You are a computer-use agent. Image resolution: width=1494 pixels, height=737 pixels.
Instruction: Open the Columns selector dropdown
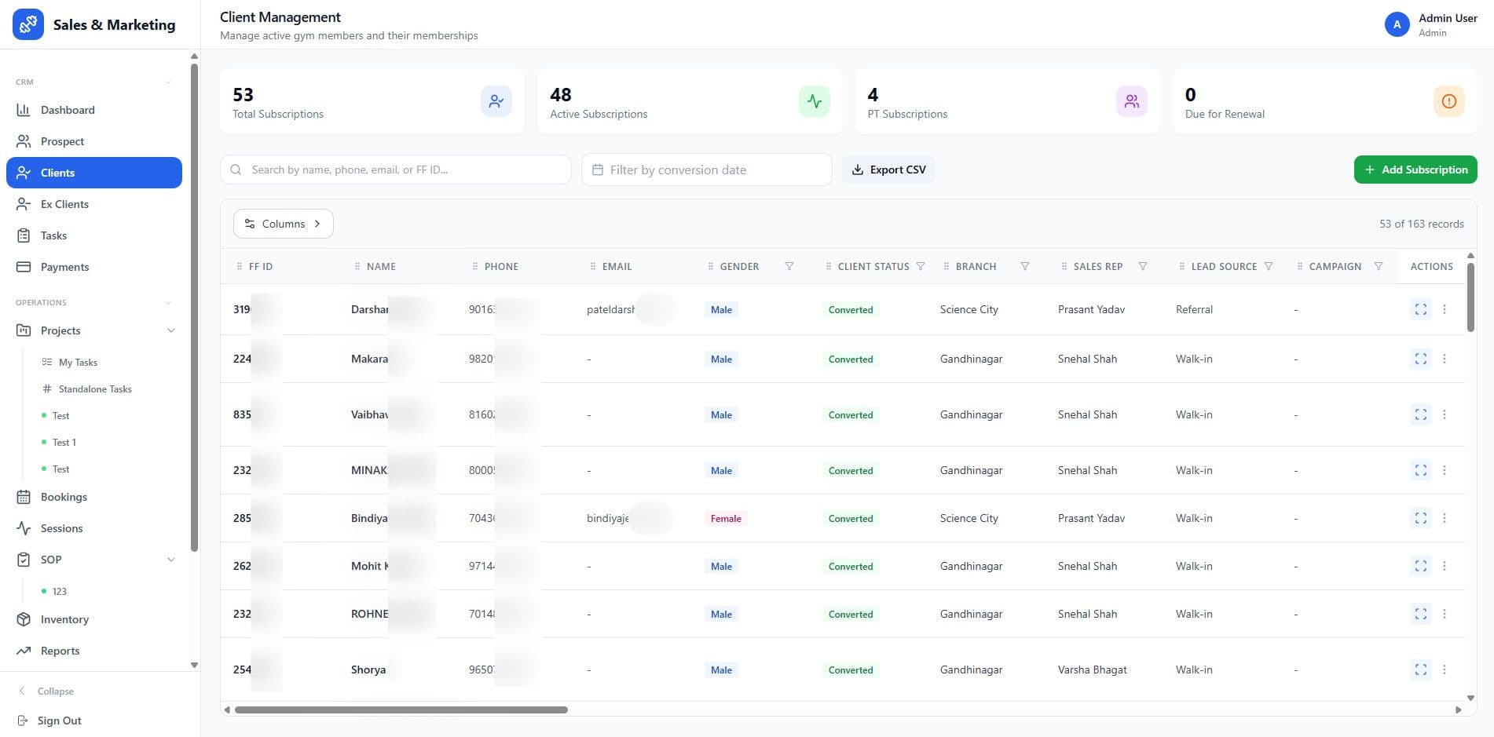(283, 224)
